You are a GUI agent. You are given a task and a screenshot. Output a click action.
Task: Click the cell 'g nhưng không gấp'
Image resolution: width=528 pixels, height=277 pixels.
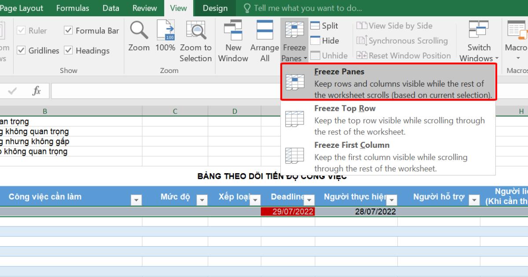[x=71, y=142]
